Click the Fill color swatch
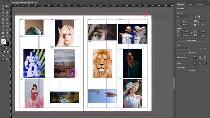 coord(4,41)
